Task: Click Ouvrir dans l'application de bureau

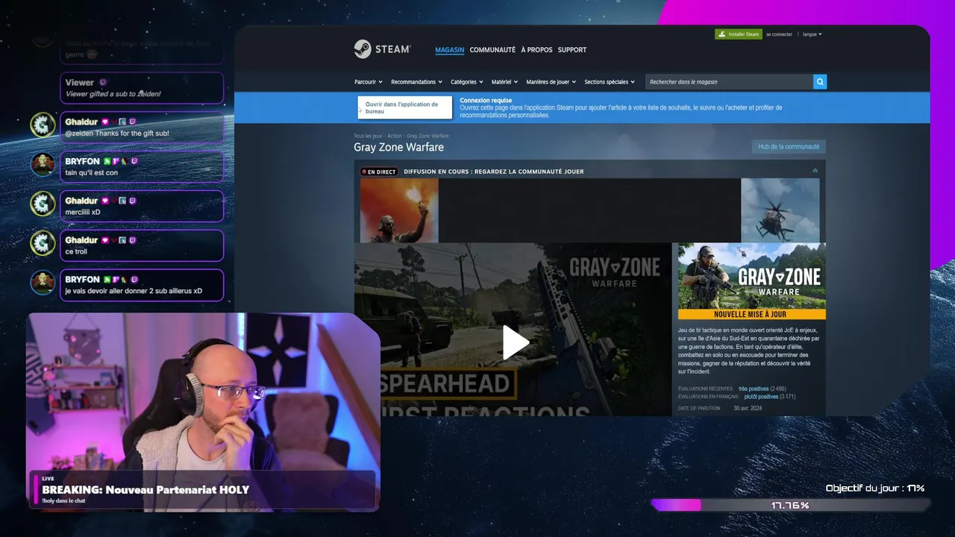Action: (x=405, y=107)
